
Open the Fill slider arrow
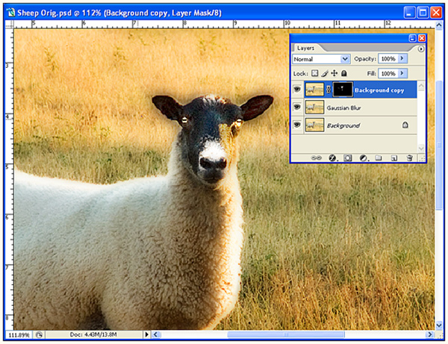[402, 73]
